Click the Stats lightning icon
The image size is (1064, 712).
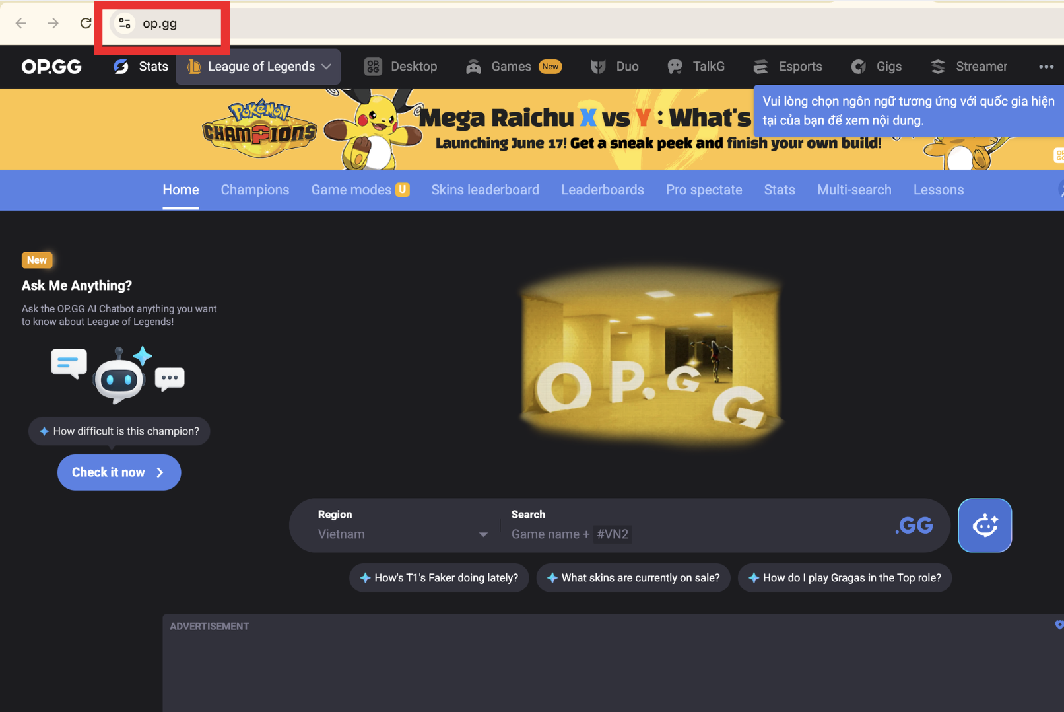(121, 67)
